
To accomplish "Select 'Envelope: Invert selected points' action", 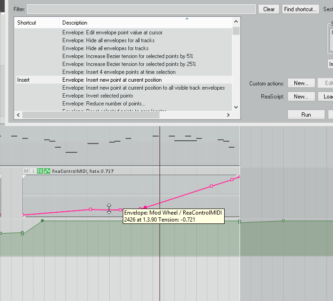I will 98,96.
